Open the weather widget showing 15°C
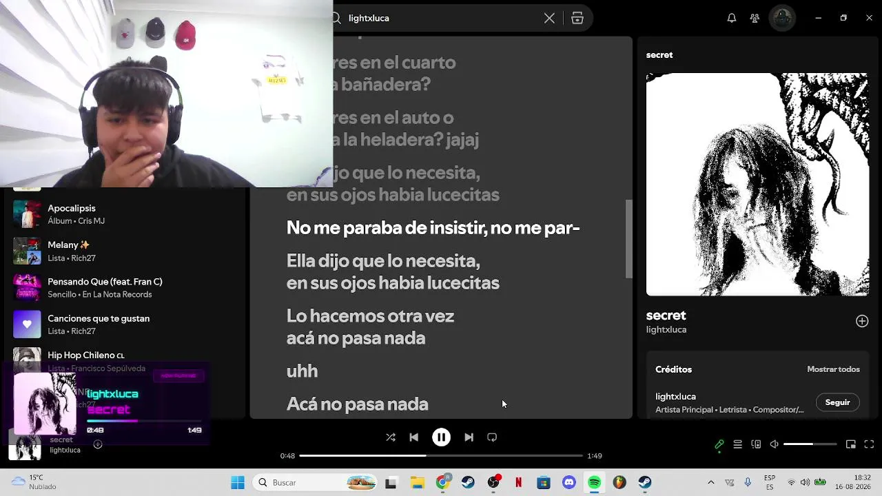 pos(34,482)
